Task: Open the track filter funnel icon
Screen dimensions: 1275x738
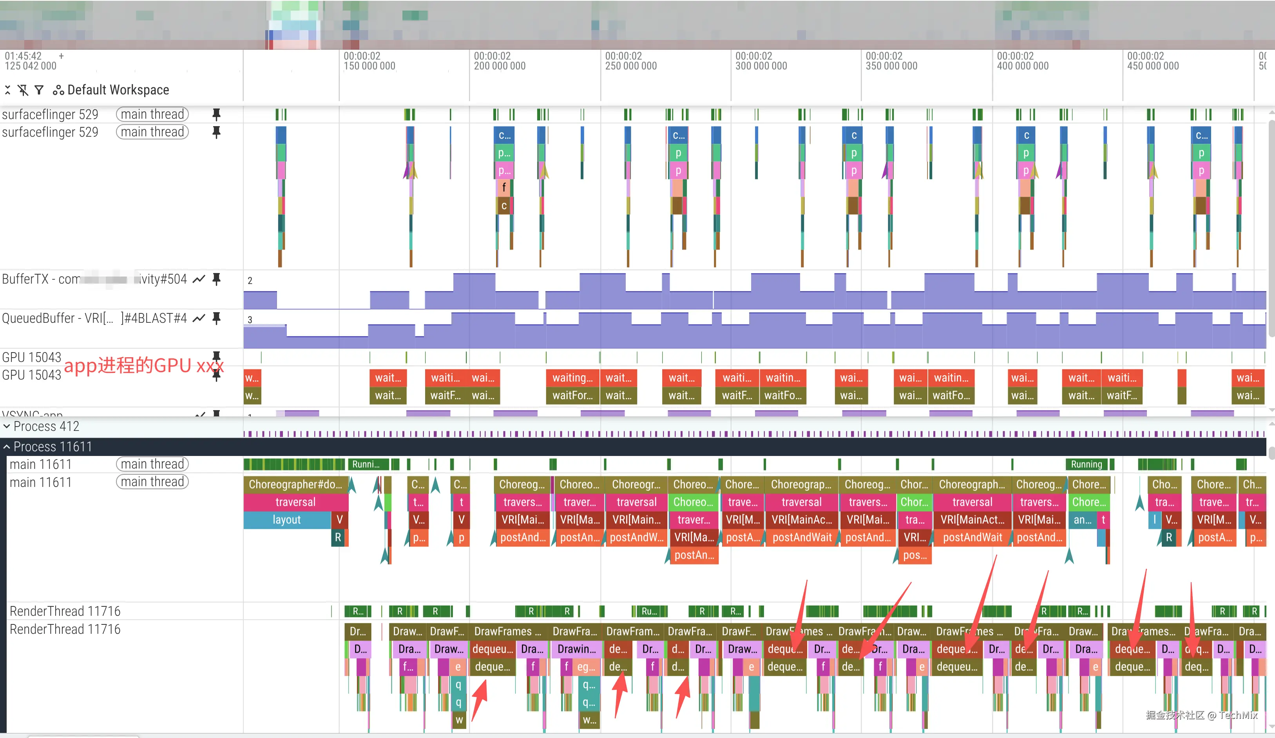Action: coord(39,90)
